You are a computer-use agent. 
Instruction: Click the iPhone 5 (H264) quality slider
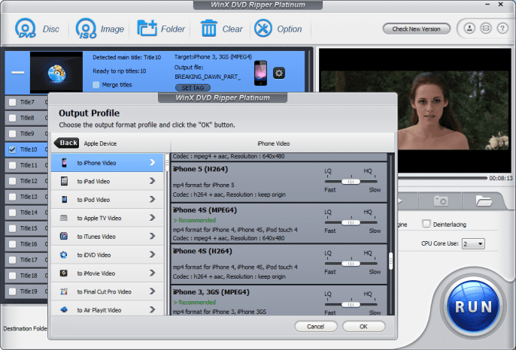pos(351,182)
